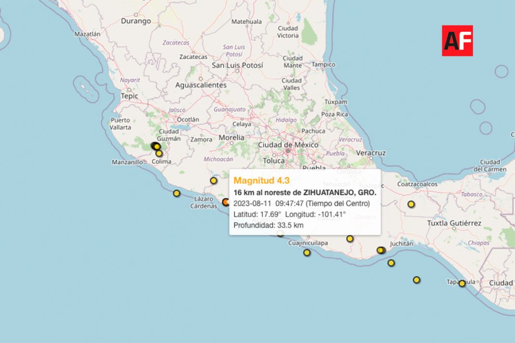The height and width of the screenshot is (343, 515).
Task: Select the orange epicenter marker near Lázaro Cárdenas
Action: (x=226, y=202)
